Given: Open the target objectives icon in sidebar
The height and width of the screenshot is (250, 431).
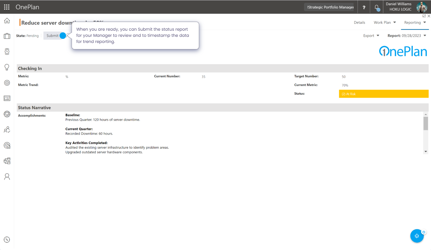Looking at the screenshot, I should coord(7,83).
